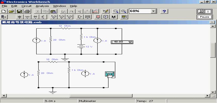The image size is (217, 103).
Task: Pause the running simulation
Action: click(x=204, y=17)
